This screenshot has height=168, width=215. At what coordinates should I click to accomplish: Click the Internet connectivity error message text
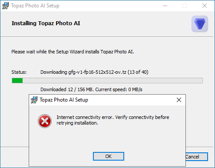[113, 120]
